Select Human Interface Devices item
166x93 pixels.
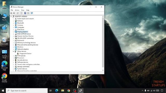[25, 36]
